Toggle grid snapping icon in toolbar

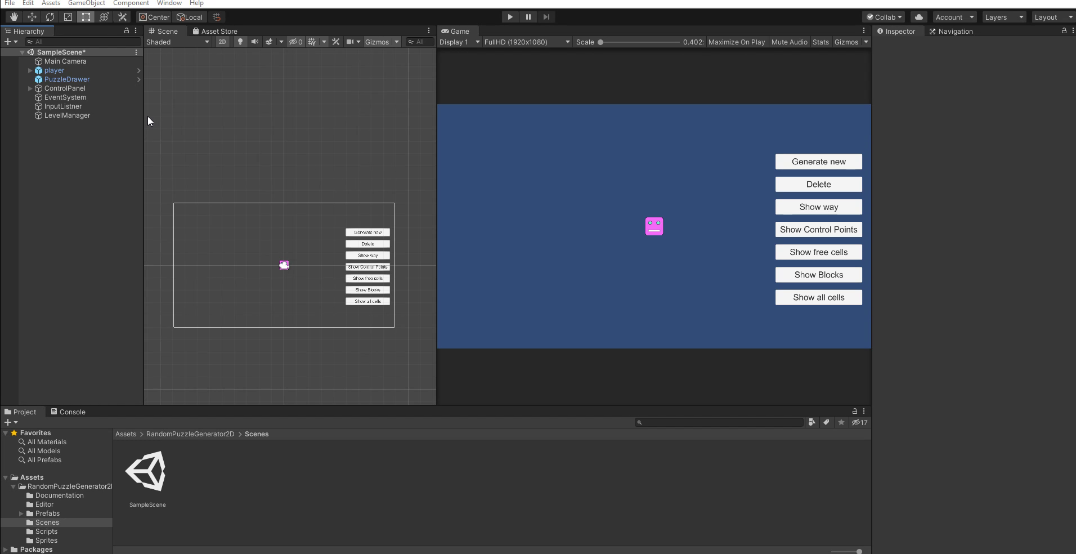(x=217, y=17)
